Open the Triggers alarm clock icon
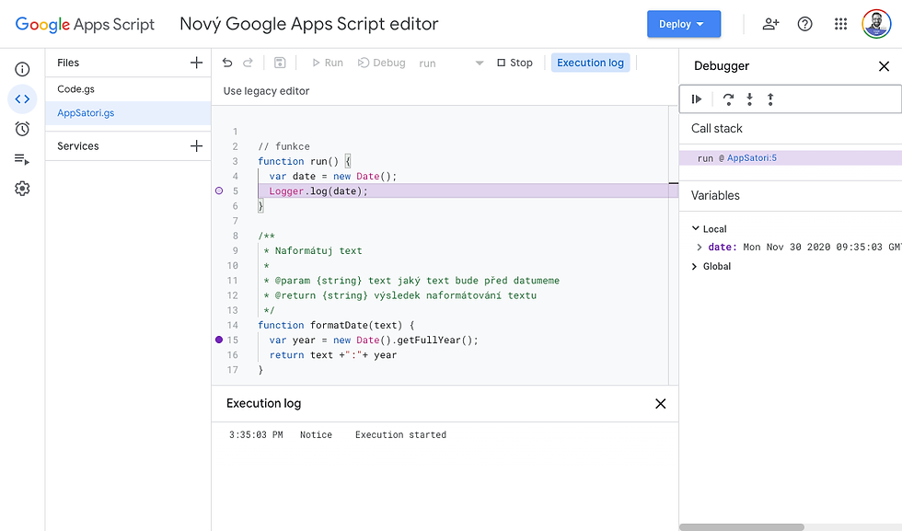This screenshot has width=902, height=531. pos(22,129)
